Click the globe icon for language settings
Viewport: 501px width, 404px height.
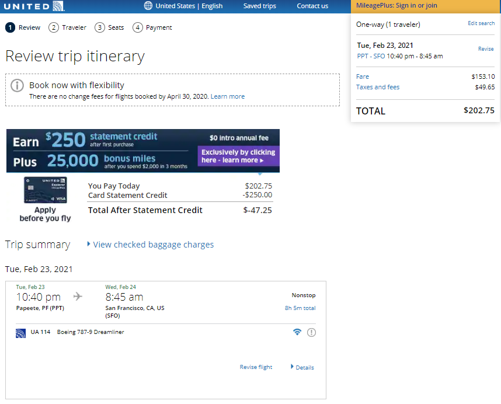(148, 6)
